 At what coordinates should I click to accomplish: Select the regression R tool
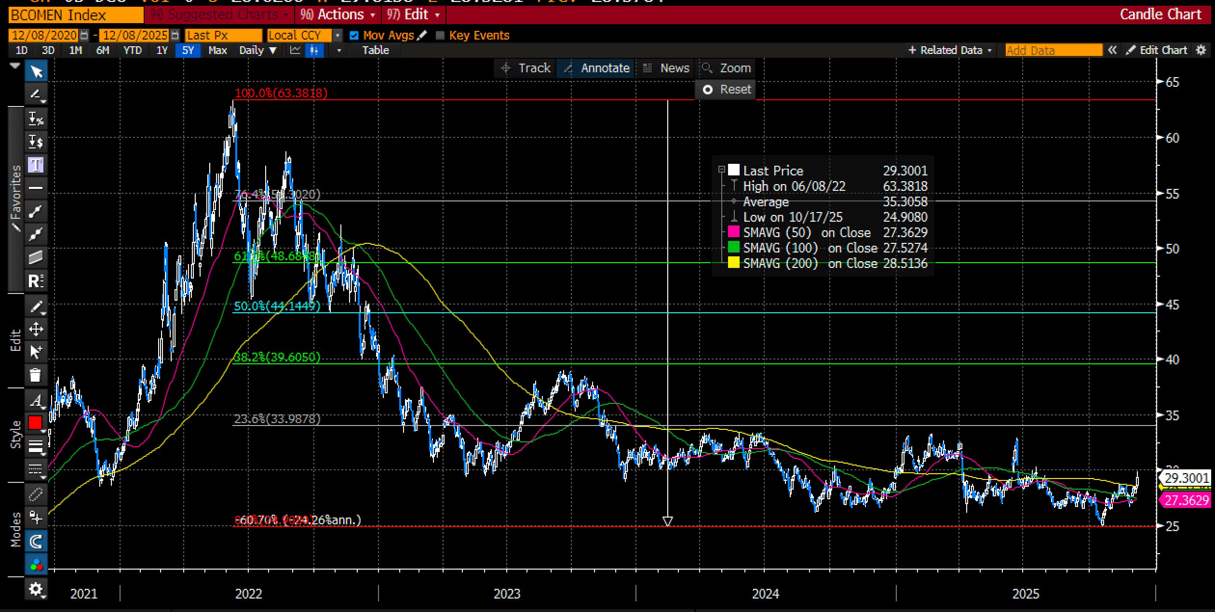(36, 280)
